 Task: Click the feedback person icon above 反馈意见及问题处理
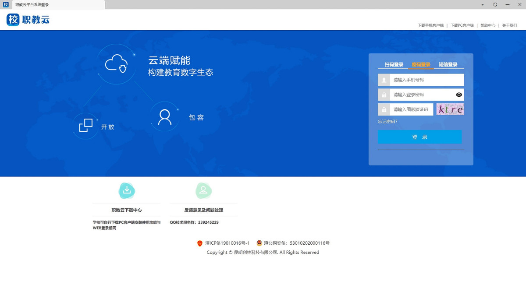(203, 190)
